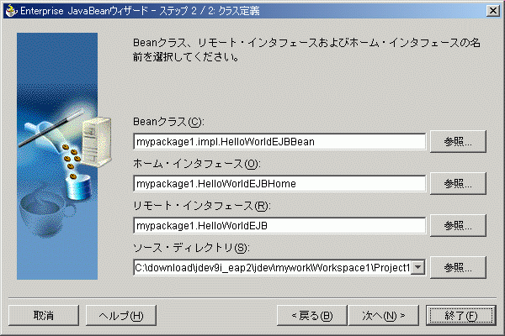Click into the リモート・インタフェース field
505x336 pixels.
click(279, 225)
